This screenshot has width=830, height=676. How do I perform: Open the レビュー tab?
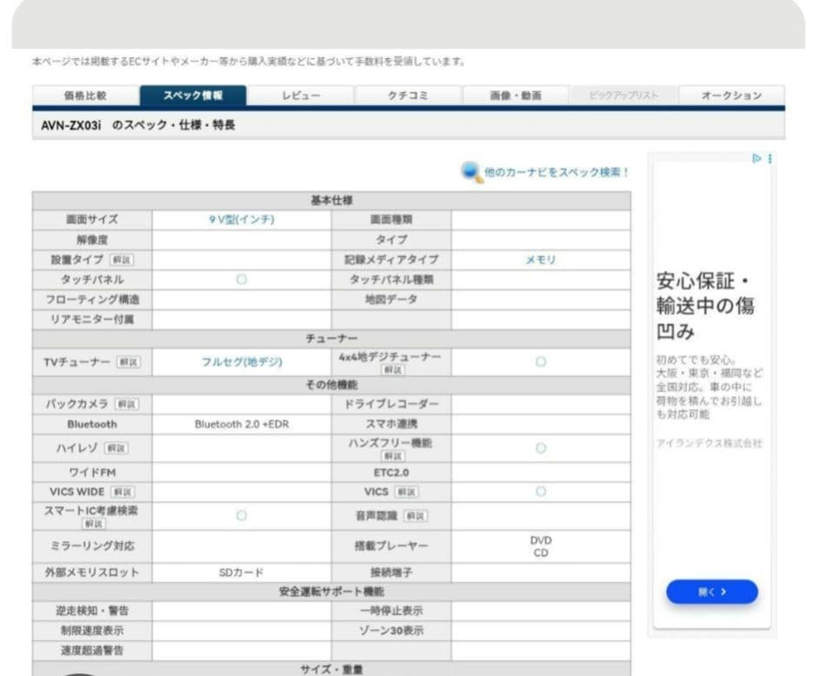click(x=300, y=96)
